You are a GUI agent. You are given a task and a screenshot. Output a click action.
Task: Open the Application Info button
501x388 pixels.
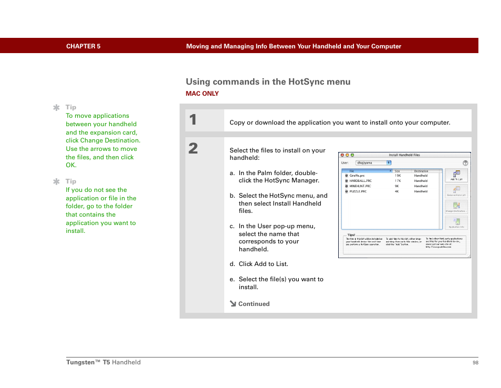pos(456,222)
